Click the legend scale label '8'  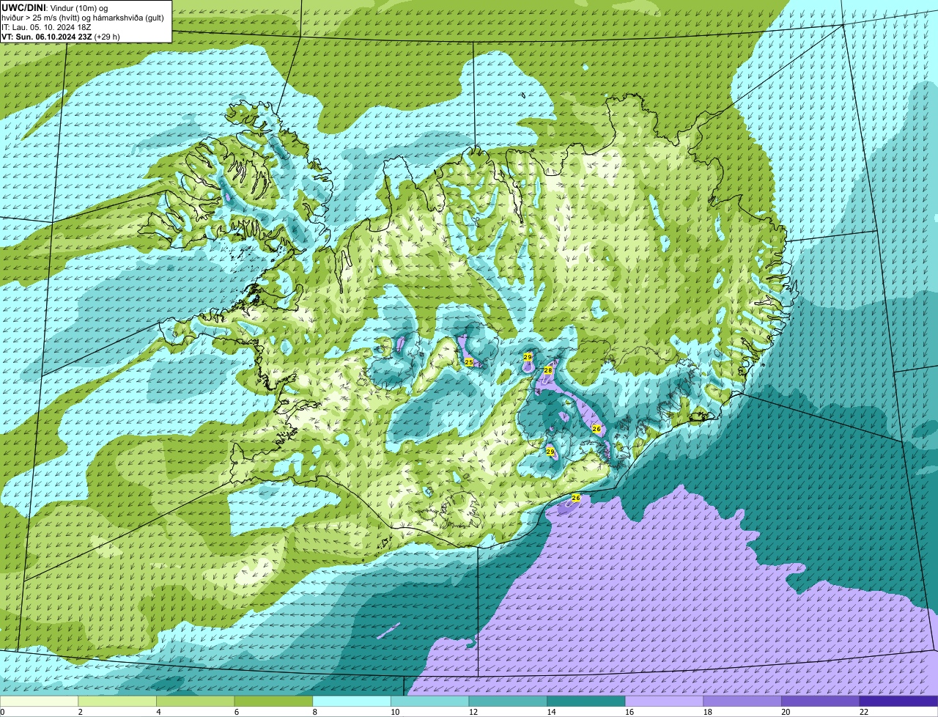point(314,712)
